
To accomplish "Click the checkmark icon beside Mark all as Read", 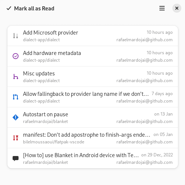I will [9, 9].
